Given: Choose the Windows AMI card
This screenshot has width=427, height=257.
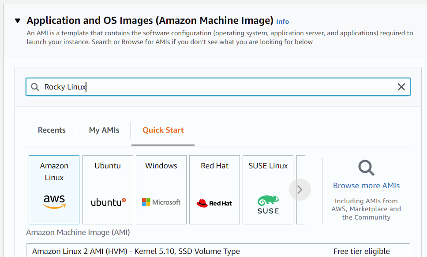Looking at the screenshot, I should click(161, 190).
